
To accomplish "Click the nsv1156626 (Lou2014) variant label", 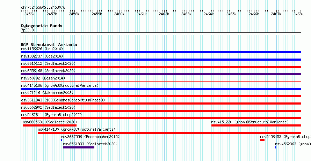I will pyautogui.click(x=42, y=49).
